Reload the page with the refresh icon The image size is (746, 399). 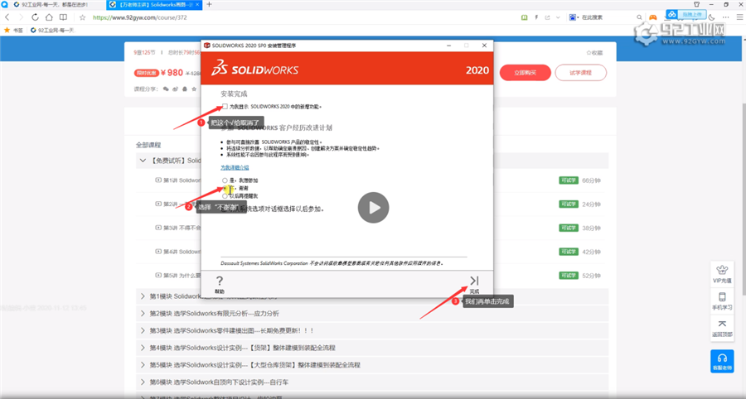(35, 17)
